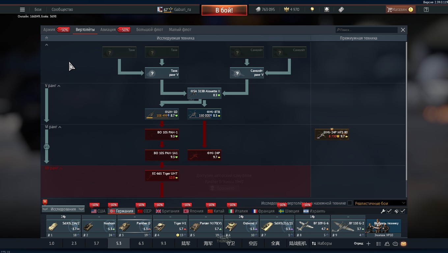Select Sd.Kfz.234/2 crew slot
448x253 pixels.
[64, 226]
